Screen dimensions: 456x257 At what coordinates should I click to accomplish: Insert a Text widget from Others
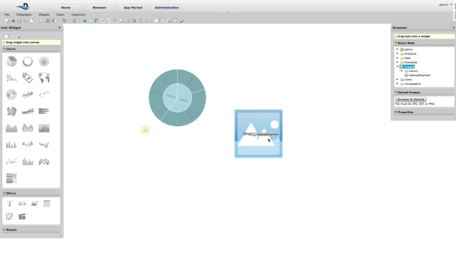coord(9,204)
